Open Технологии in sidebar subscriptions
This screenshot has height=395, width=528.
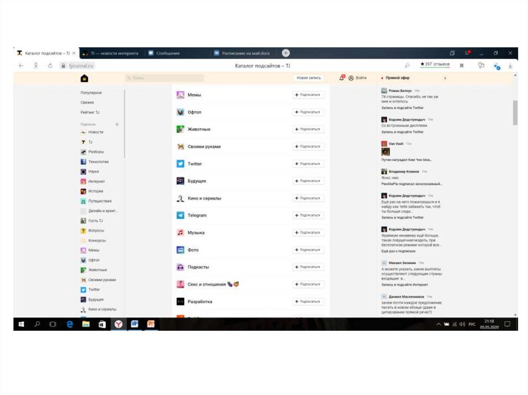click(95, 162)
